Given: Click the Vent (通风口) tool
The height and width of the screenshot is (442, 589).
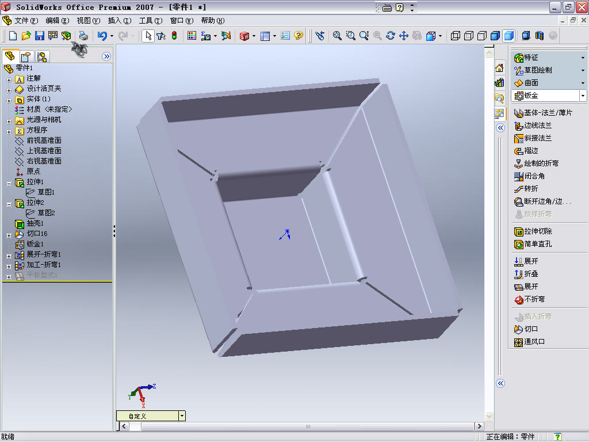Looking at the screenshot, I should click(529, 342).
